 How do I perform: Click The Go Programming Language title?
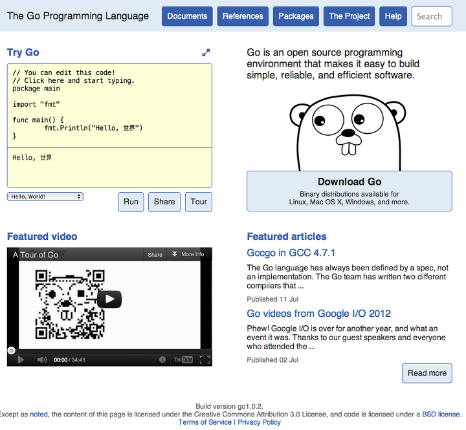78,16
